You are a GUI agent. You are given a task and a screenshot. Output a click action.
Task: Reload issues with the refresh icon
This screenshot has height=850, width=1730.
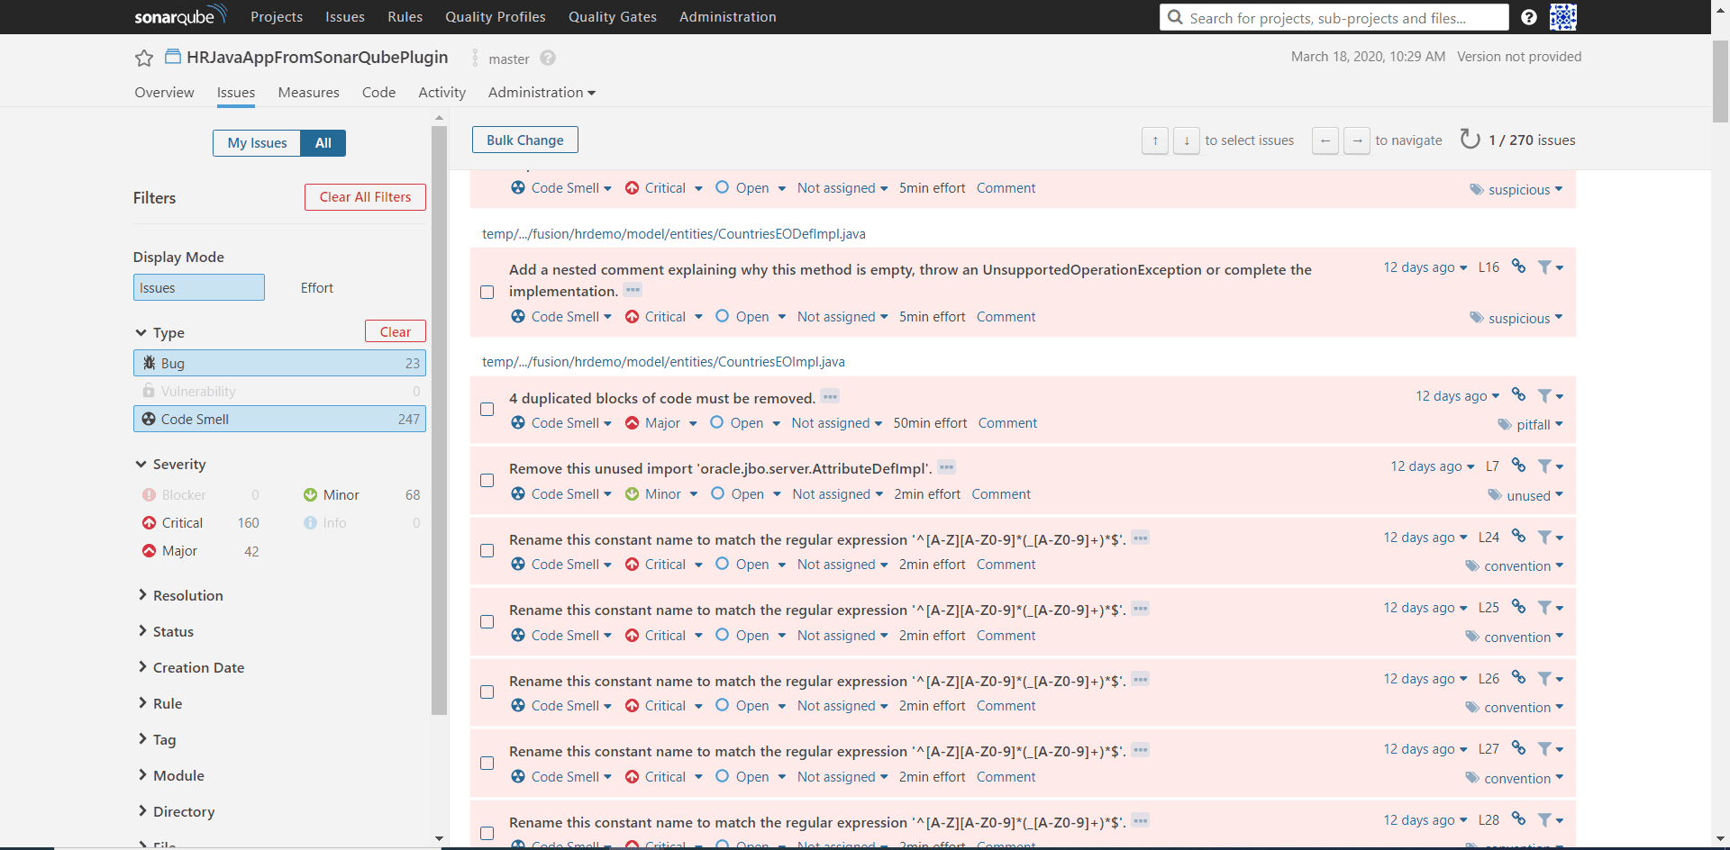tap(1470, 140)
